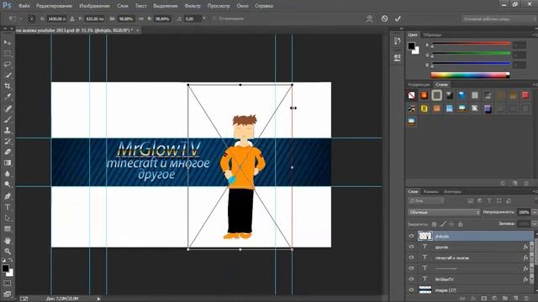Toggle the lock transparent pixels icon
This screenshot has width=538, height=302.
click(x=434, y=224)
